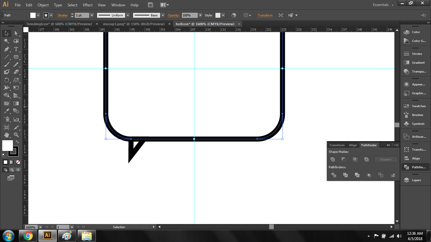Select the Pen tool

click(7, 49)
